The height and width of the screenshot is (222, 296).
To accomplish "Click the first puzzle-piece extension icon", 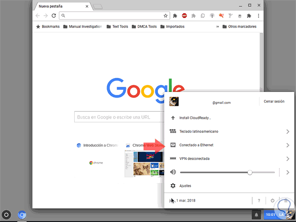I will 175,16.
